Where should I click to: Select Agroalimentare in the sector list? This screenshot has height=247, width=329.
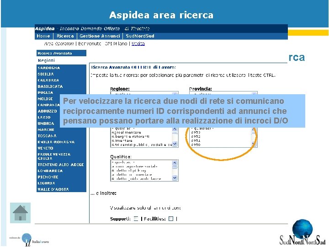coord(126,133)
